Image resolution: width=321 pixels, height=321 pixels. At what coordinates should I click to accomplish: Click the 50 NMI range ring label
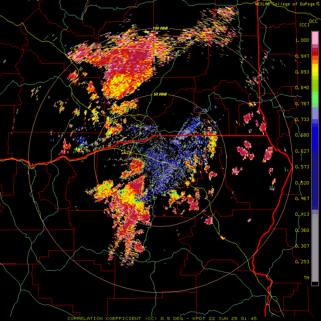click(160, 94)
